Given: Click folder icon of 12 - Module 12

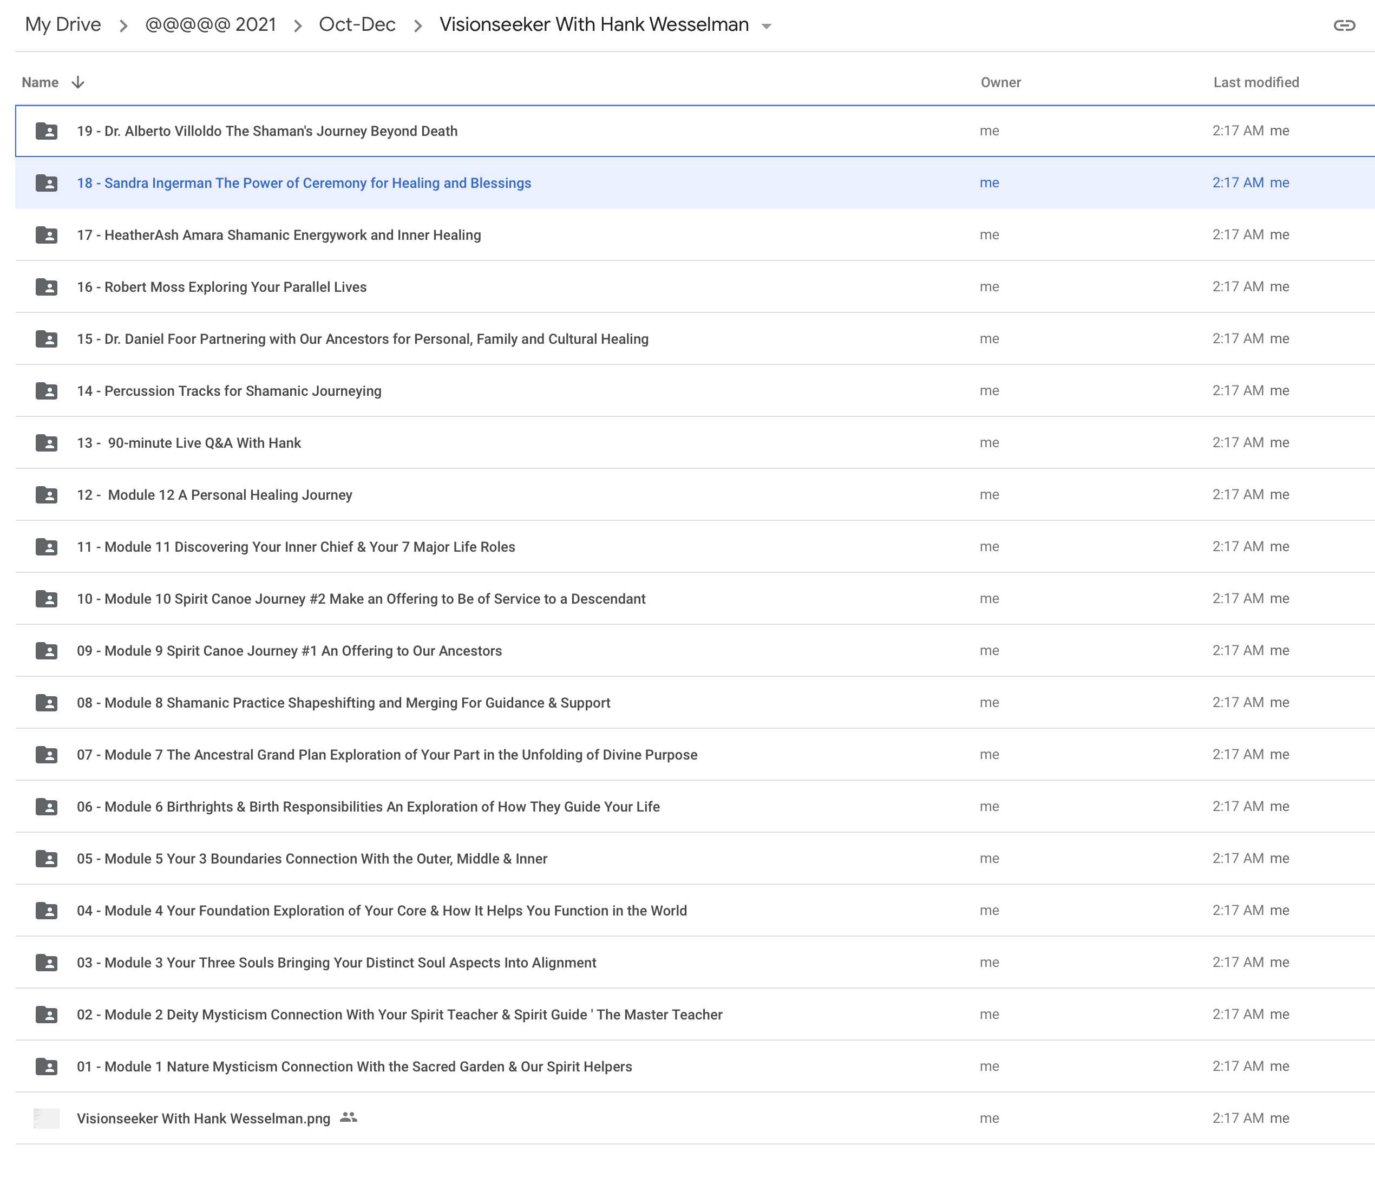Looking at the screenshot, I should [47, 495].
